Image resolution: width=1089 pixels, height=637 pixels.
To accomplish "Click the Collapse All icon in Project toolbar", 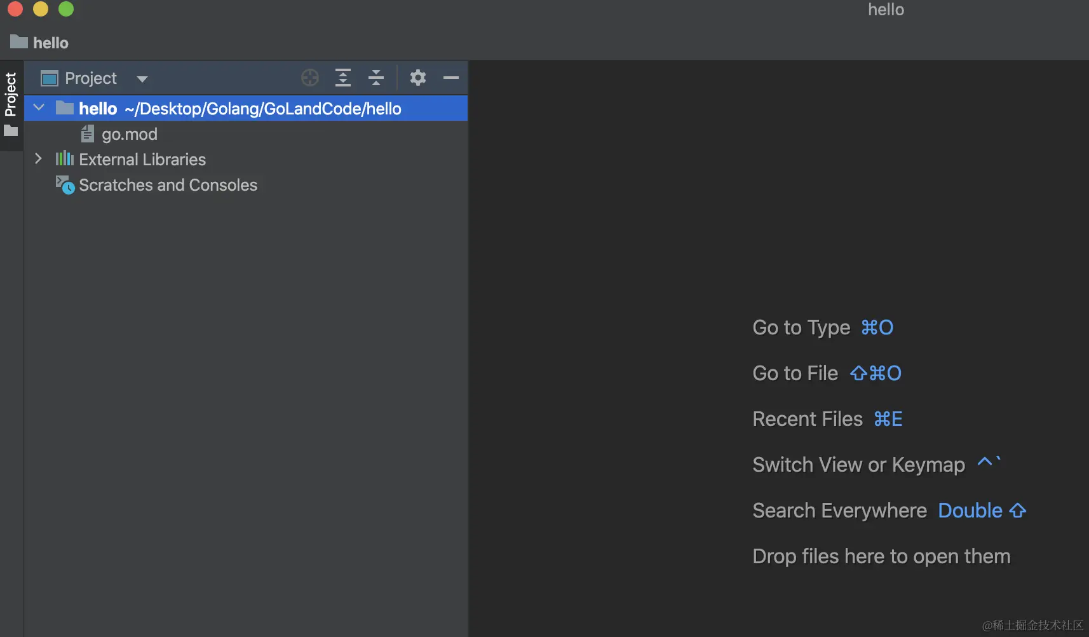I will pos(376,78).
